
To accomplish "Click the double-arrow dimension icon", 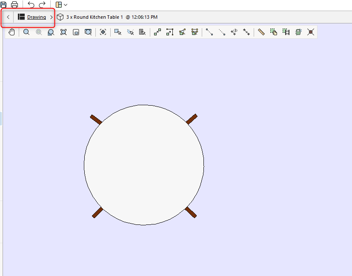I will [x=246, y=32].
